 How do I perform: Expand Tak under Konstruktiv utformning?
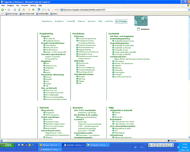point(44,86)
